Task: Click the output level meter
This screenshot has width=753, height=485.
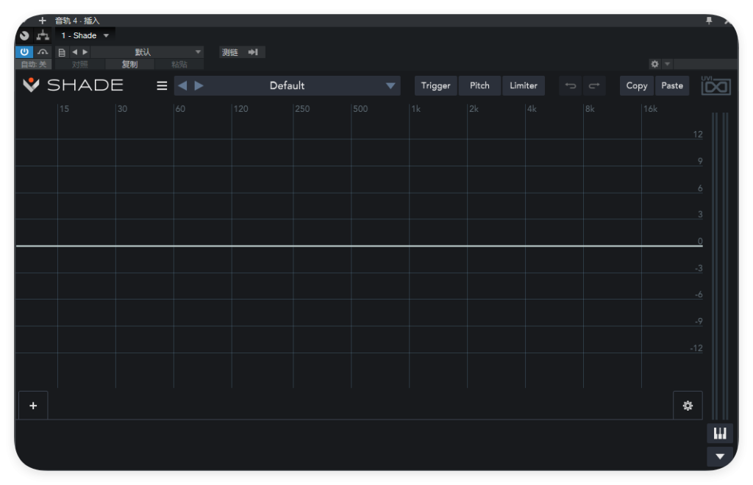Action: click(720, 266)
